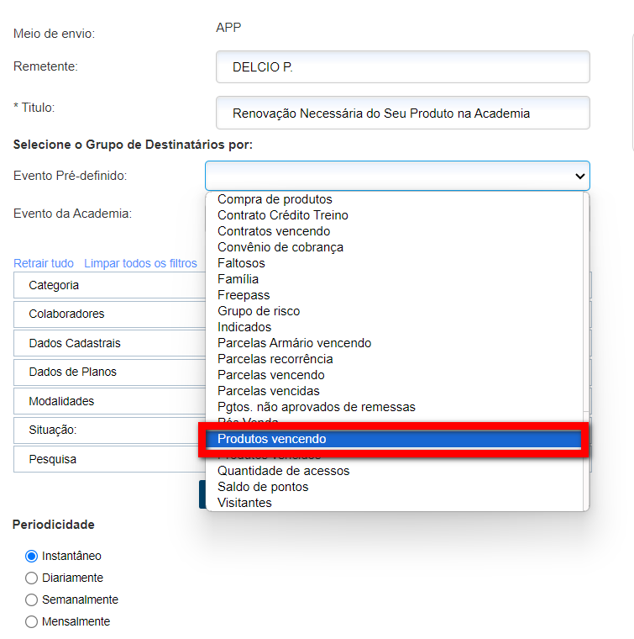Select Instantâneo periodicity radio button
Image resolution: width=634 pixels, height=639 pixels.
[32, 556]
